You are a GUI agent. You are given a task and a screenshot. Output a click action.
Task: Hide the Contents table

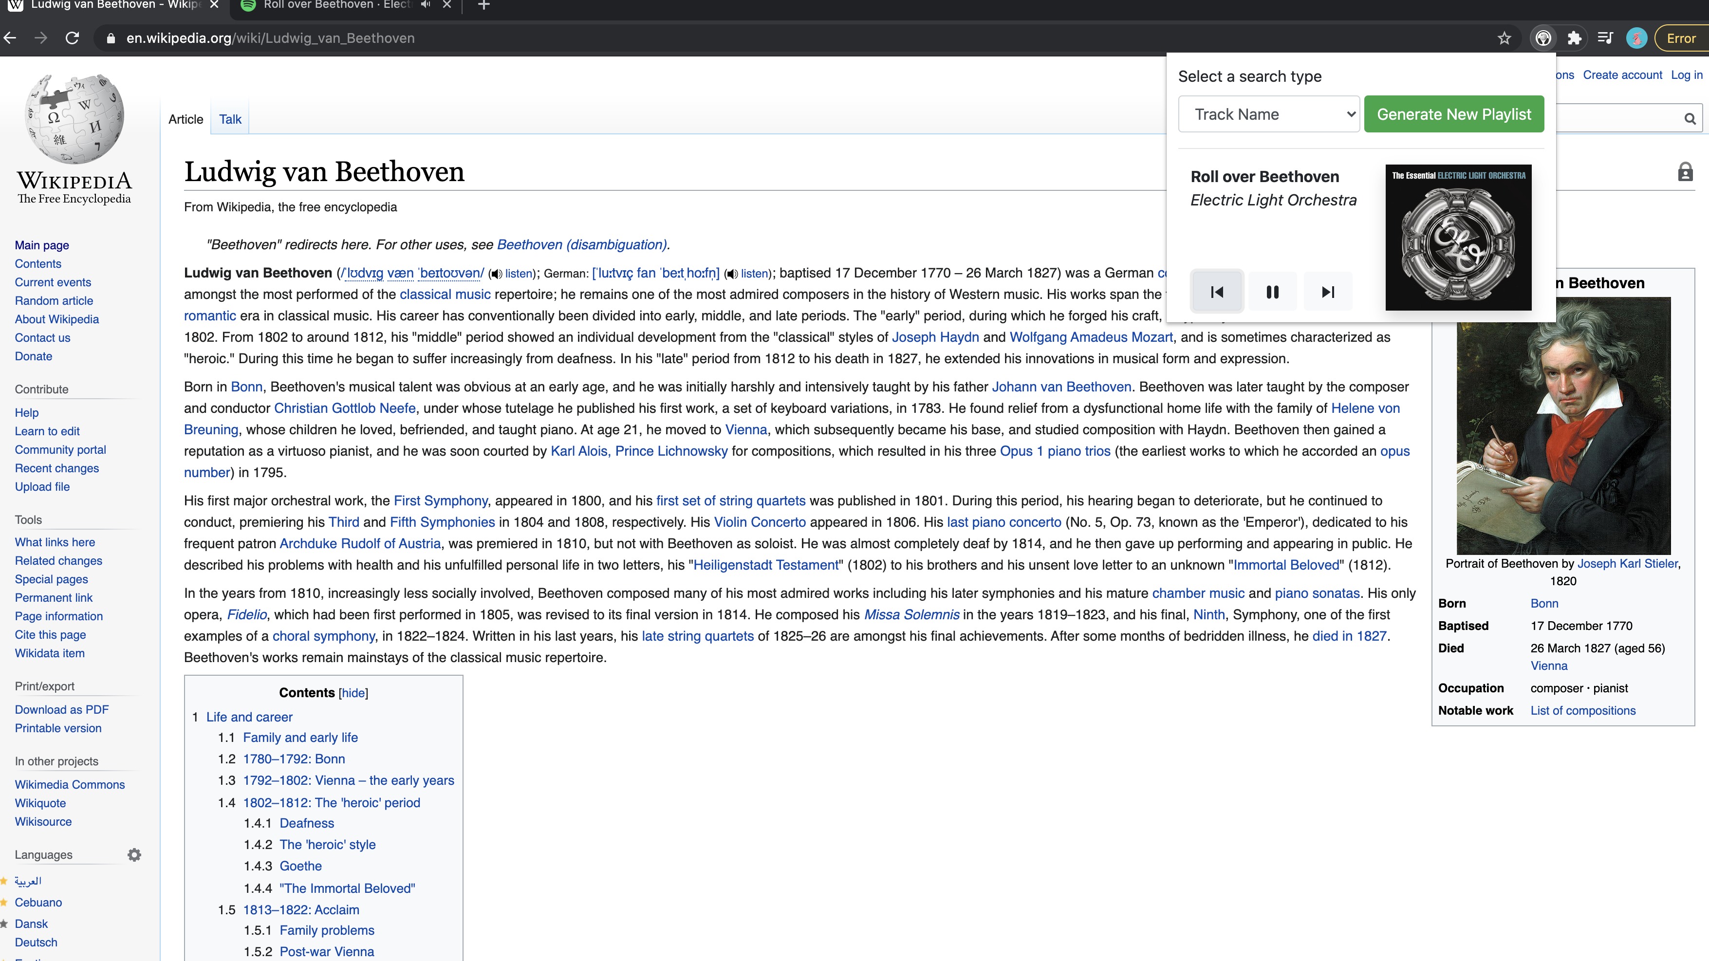click(x=353, y=693)
